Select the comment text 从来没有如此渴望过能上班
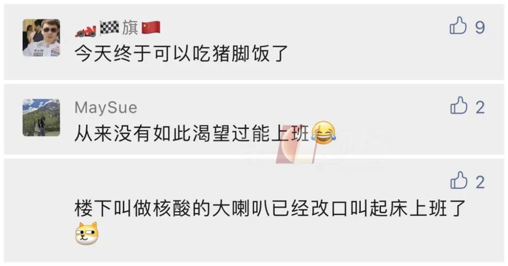This screenshot has height=266, width=508. coord(192,134)
